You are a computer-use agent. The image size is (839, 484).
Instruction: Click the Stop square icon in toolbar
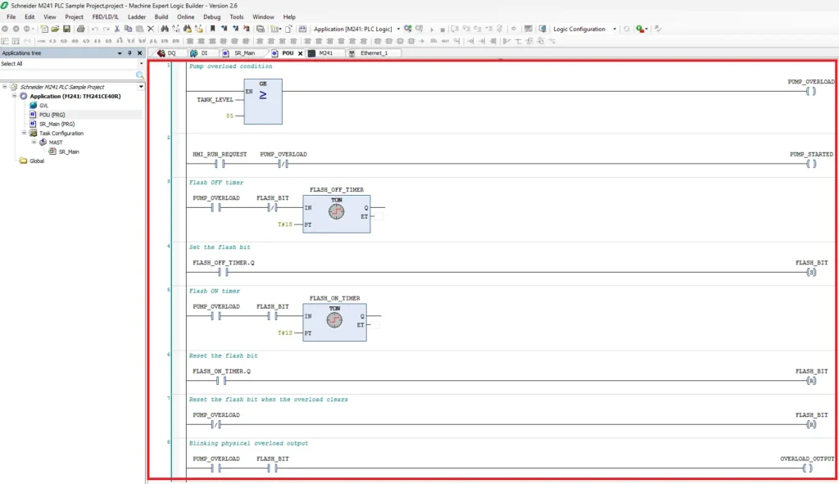tap(442, 29)
